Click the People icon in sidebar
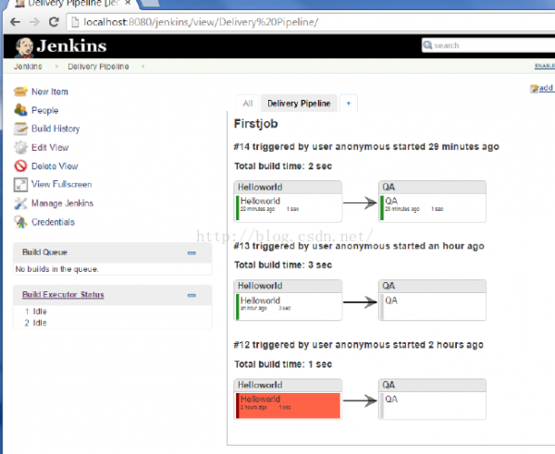This screenshot has height=454, width=555. click(x=20, y=110)
